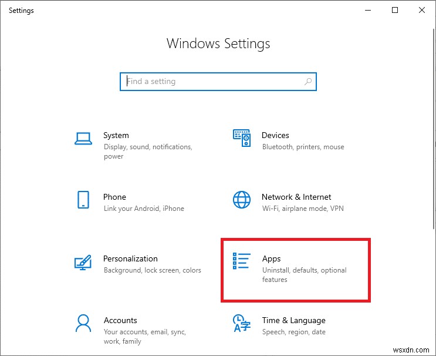Open the Apps settings title
The height and width of the screenshot is (356, 436).
(x=271, y=259)
